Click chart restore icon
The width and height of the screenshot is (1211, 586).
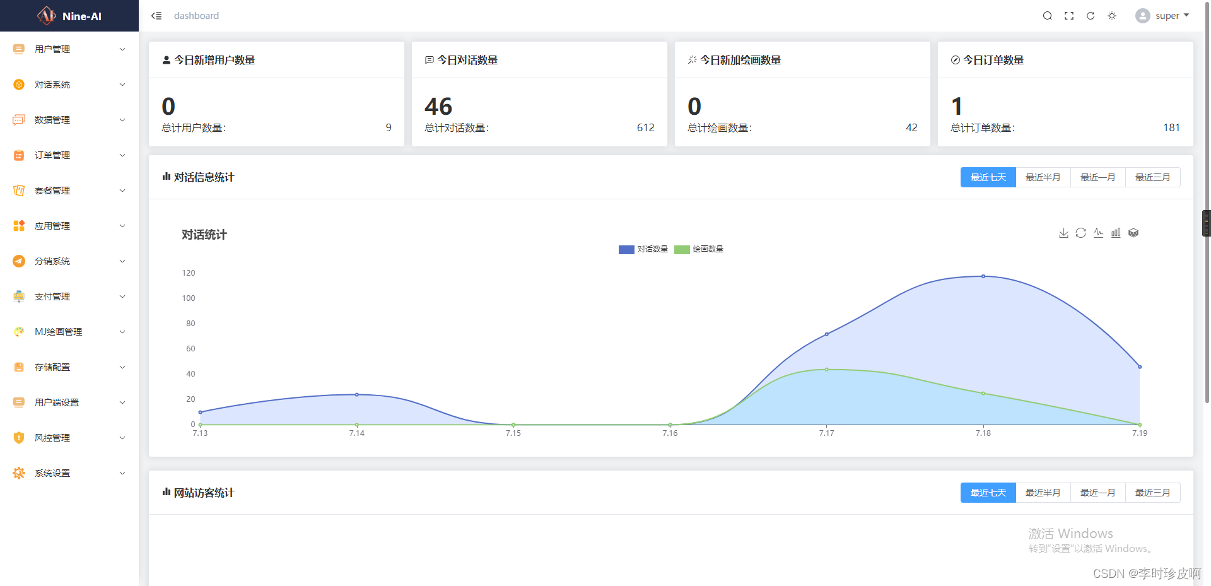pos(1081,233)
